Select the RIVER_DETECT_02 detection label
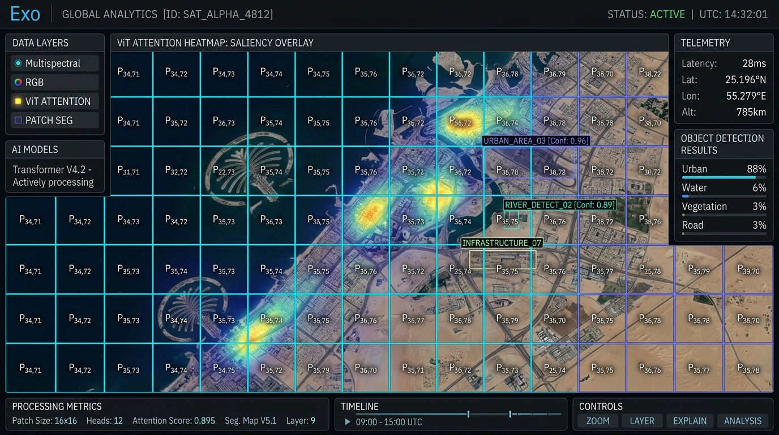The height and width of the screenshot is (435, 779). click(x=559, y=204)
